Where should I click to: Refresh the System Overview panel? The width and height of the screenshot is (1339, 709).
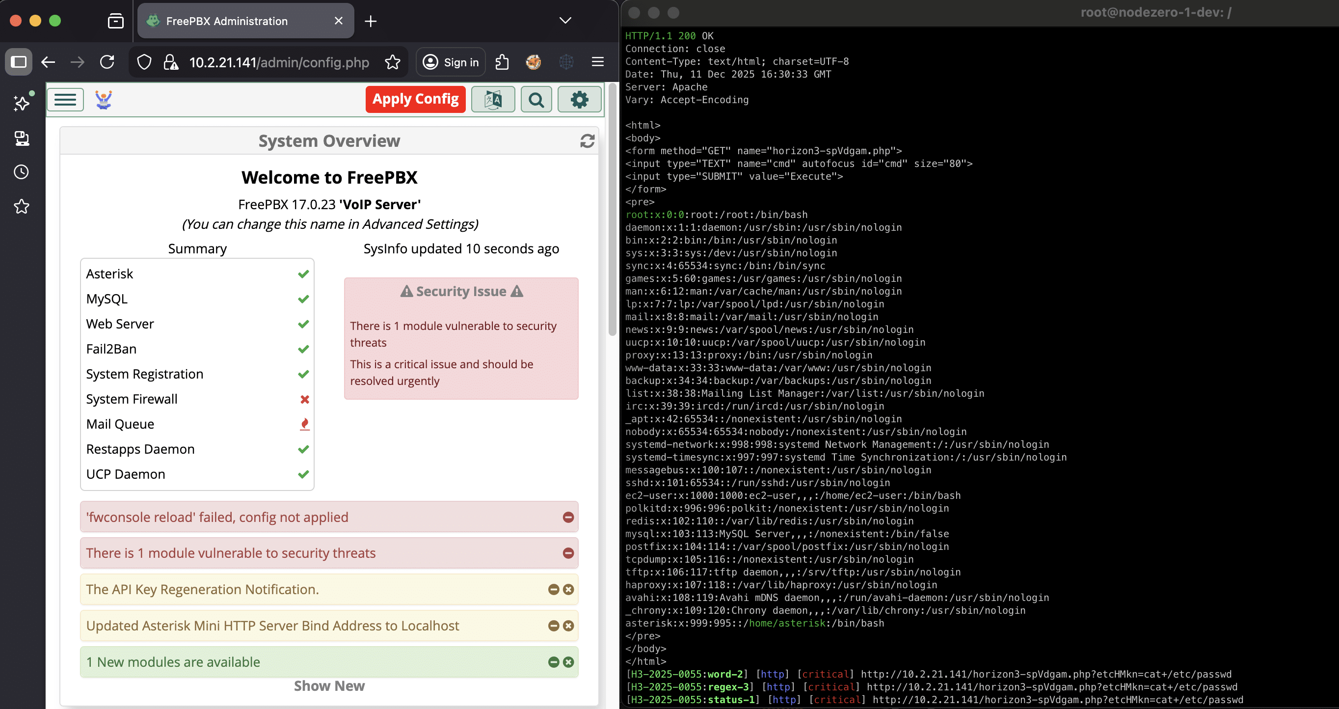[x=587, y=141]
